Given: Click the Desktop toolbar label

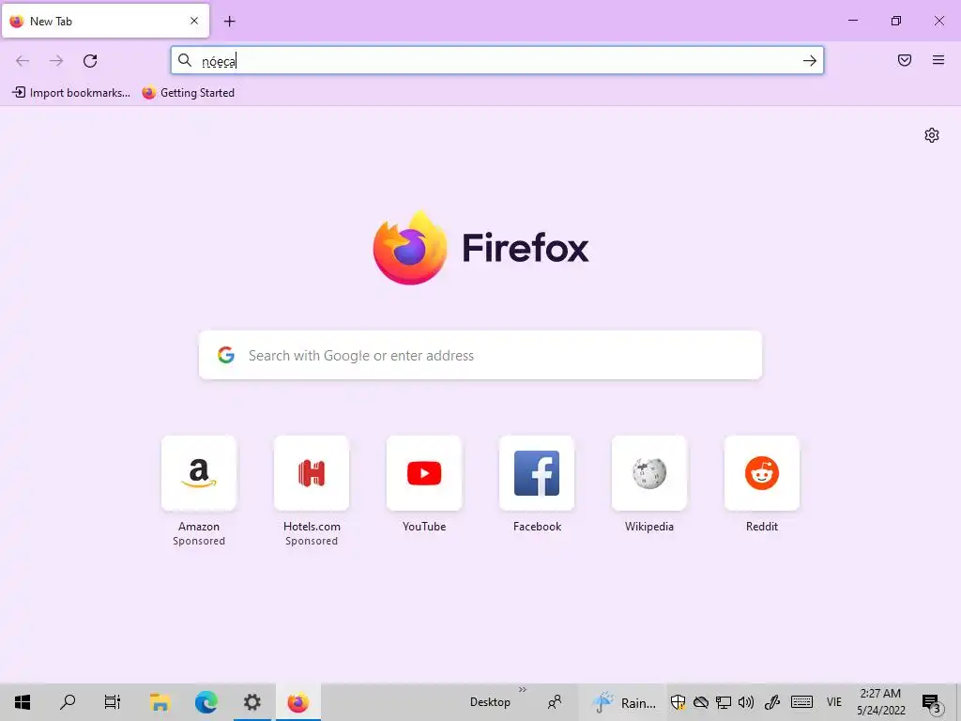Looking at the screenshot, I should point(490,702).
